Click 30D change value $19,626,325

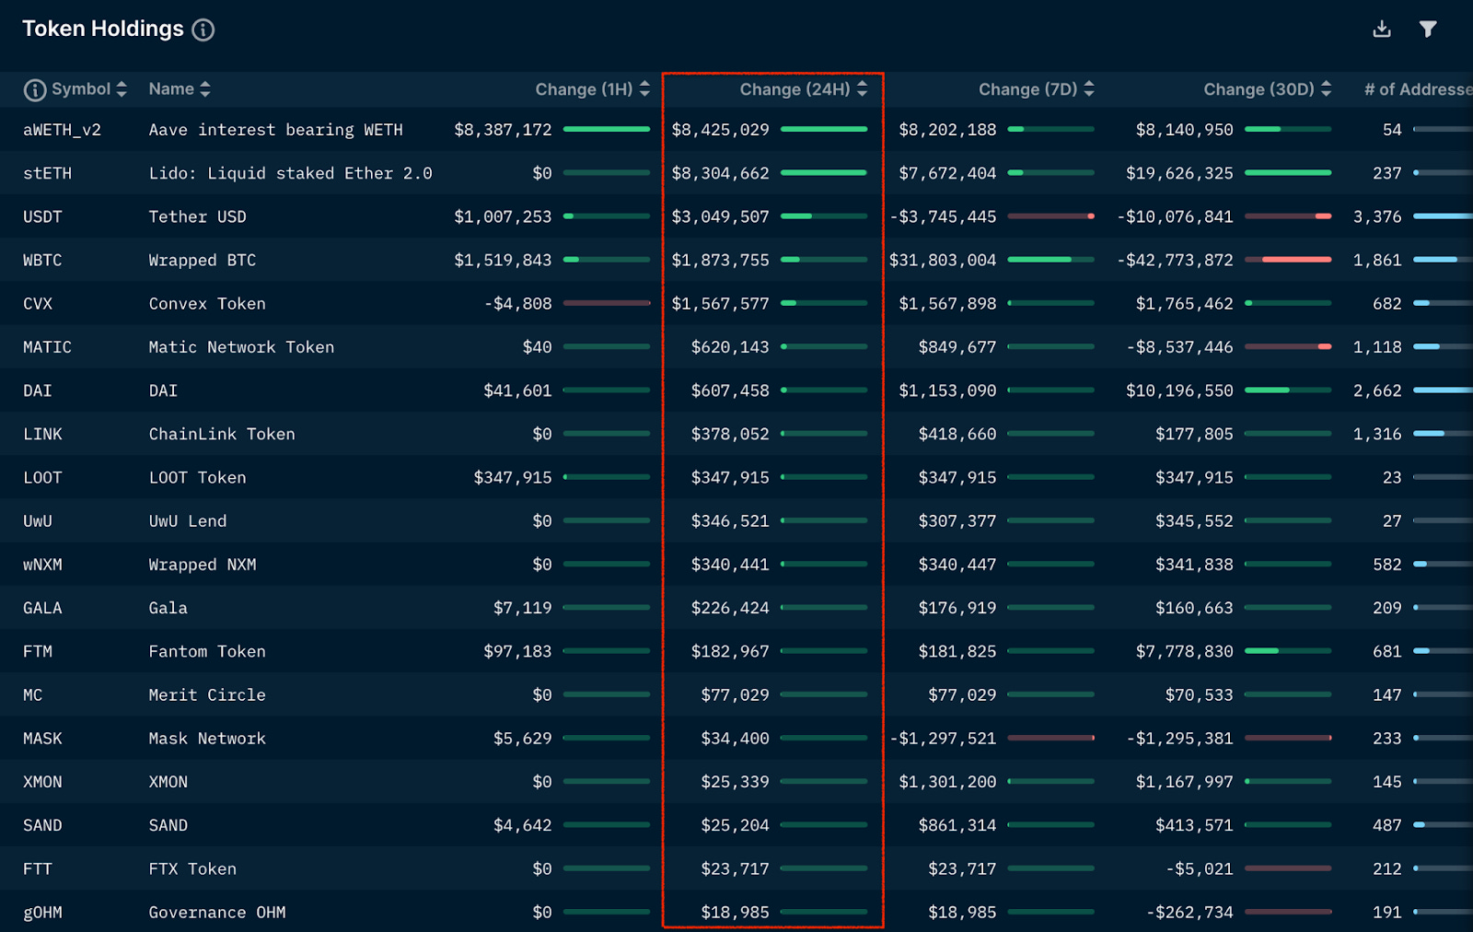[x=1179, y=173]
